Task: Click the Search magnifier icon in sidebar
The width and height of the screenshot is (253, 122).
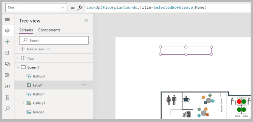Action: pyautogui.click(x=7, y=109)
